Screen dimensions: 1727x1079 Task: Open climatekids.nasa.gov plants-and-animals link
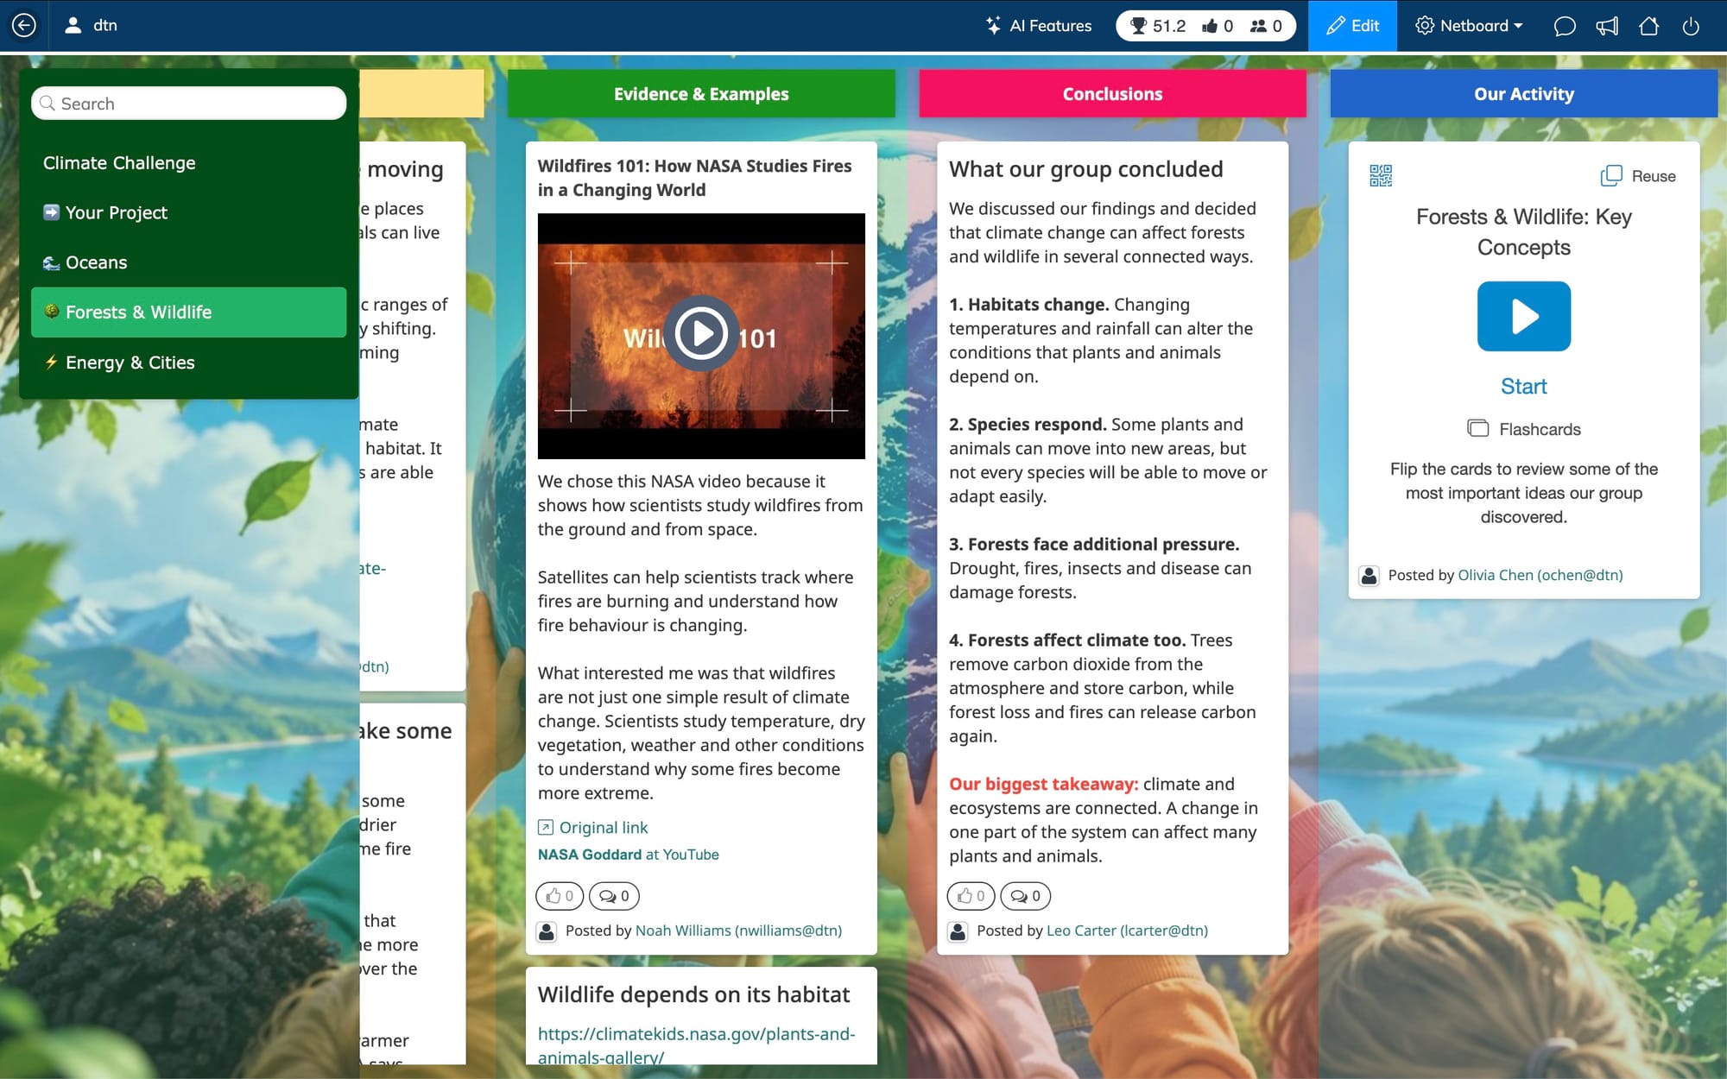[696, 1045]
